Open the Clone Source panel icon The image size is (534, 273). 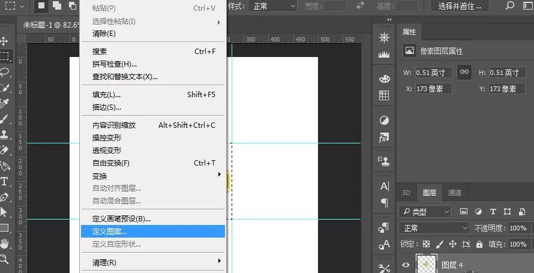[384, 161]
